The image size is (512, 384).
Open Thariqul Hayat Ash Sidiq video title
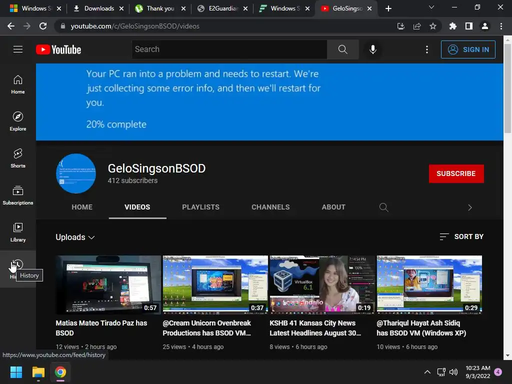(421, 328)
